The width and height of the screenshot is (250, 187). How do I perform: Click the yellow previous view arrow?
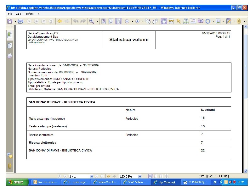60,21
